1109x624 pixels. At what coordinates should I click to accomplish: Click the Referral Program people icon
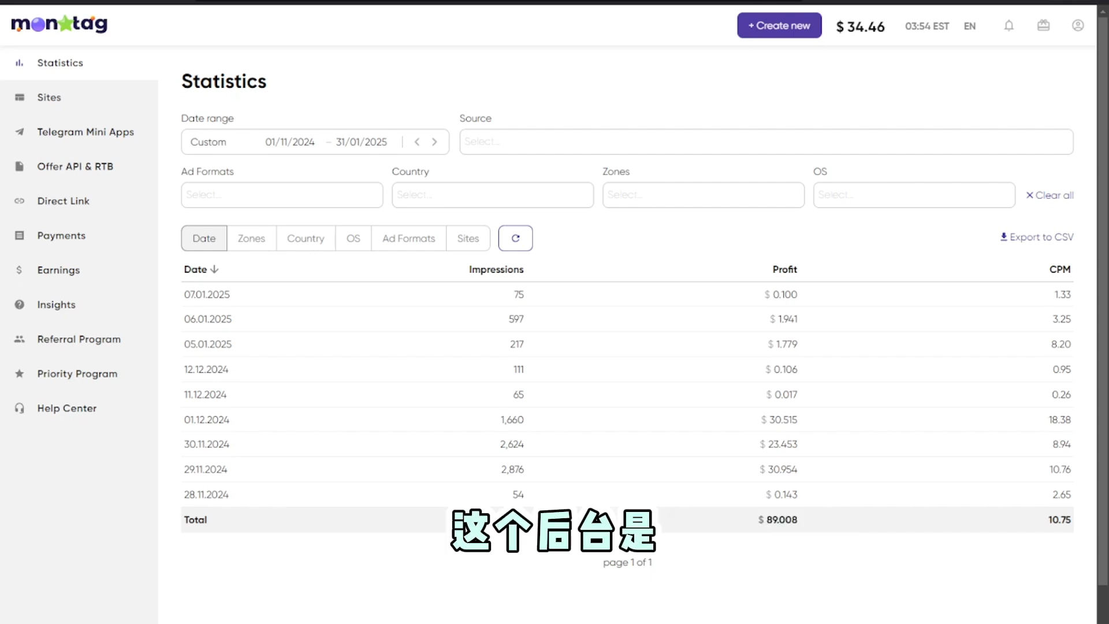point(20,339)
